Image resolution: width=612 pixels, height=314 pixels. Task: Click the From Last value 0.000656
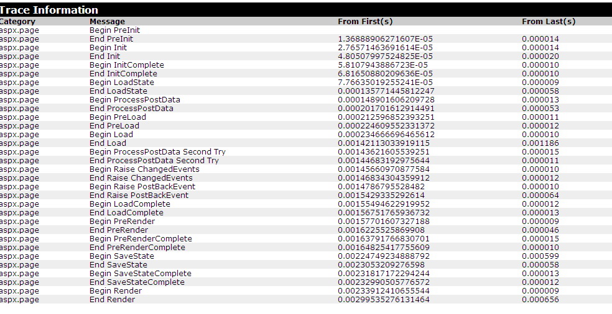click(540, 300)
